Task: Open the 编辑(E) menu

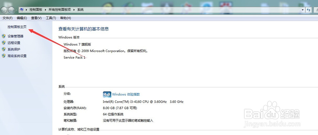Action: pos(22,18)
